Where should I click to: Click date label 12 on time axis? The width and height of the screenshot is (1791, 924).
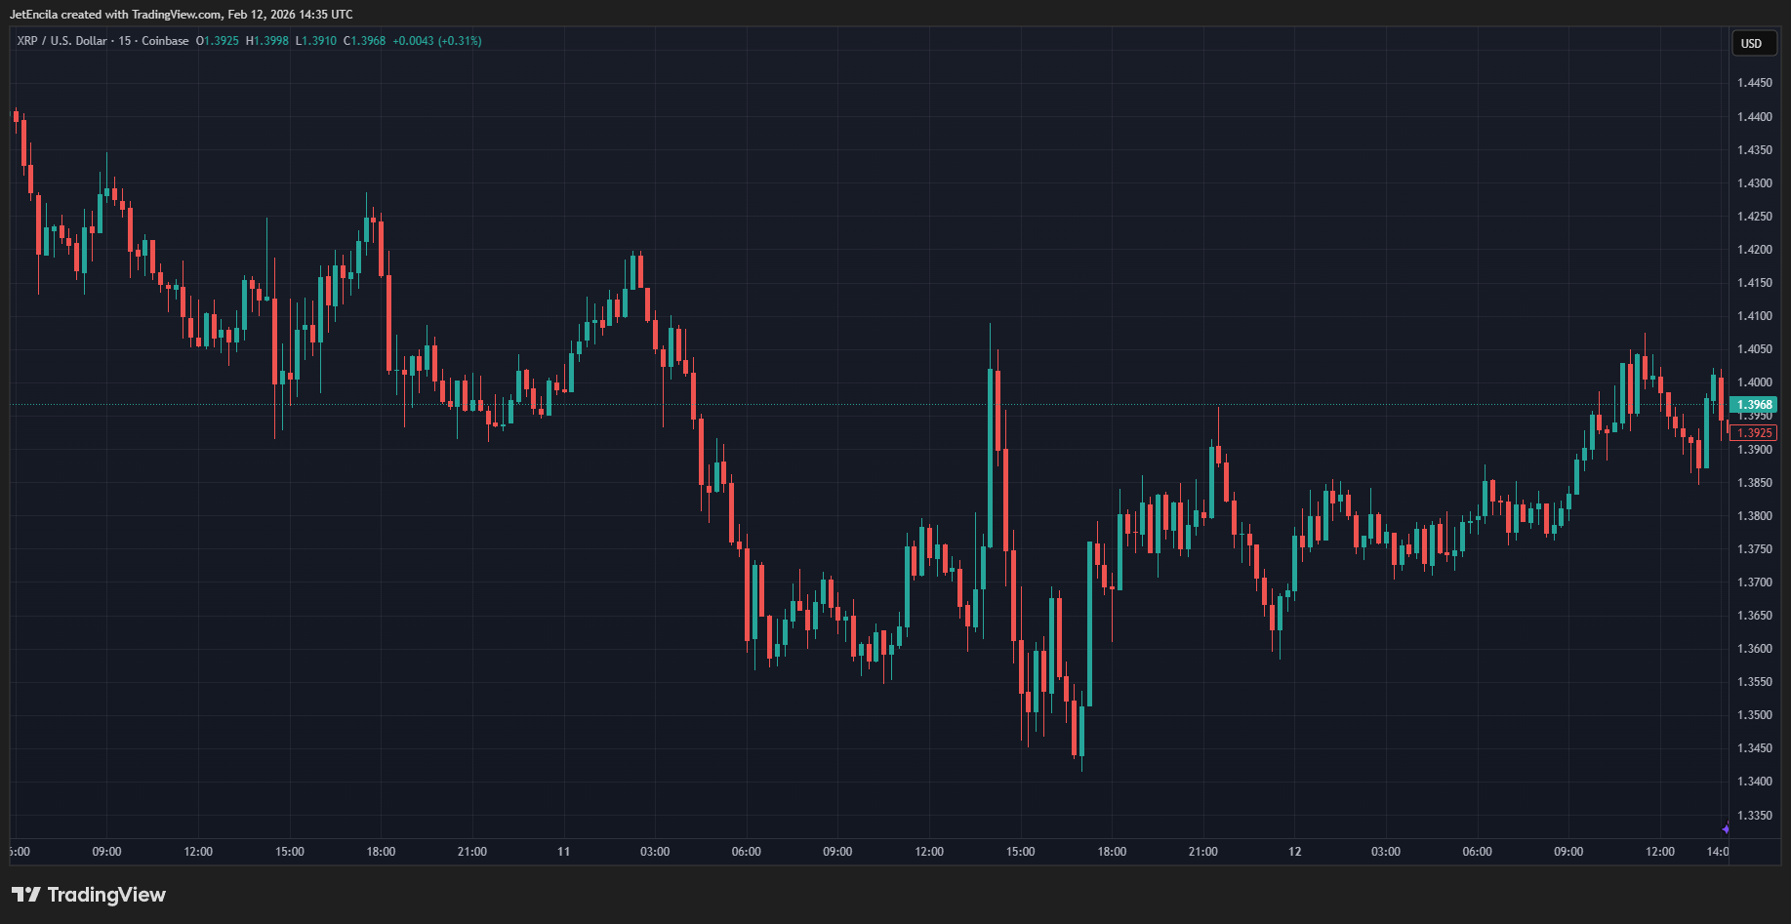click(1294, 852)
